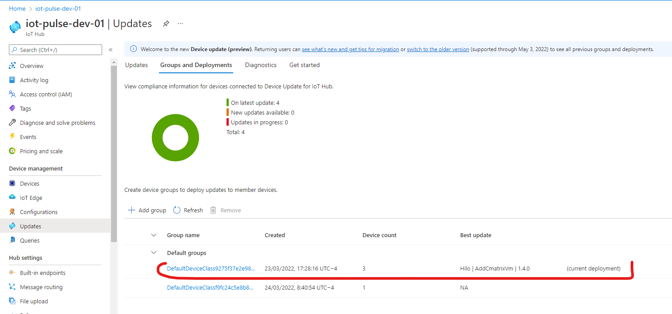Open the circled DefaultDeviceClass9275 group
This screenshot has height=314, width=672.
coord(210,268)
